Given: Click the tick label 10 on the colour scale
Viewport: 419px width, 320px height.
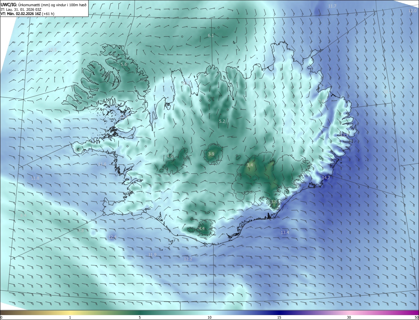Looking at the screenshot, I should [x=209, y=317].
